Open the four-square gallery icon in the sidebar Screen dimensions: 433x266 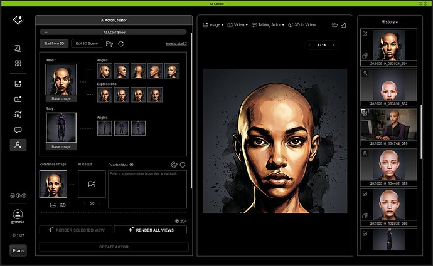pos(18,63)
